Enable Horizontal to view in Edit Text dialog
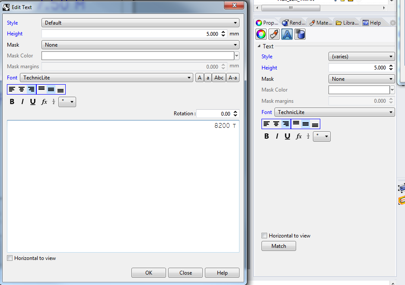Image resolution: width=405 pixels, height=285 pixels. pyautogui.click(x=10, y=258)
